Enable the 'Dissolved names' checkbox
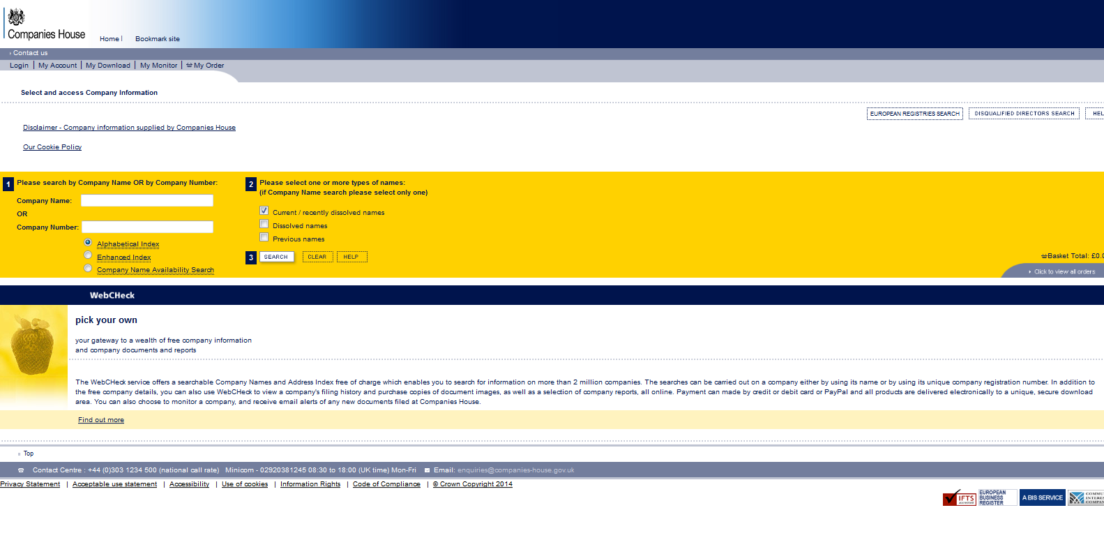The width and height of the screenshot is (1104, 547). click(264, 224)
